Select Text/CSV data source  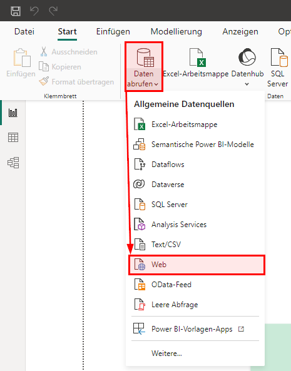coord(195,245)
